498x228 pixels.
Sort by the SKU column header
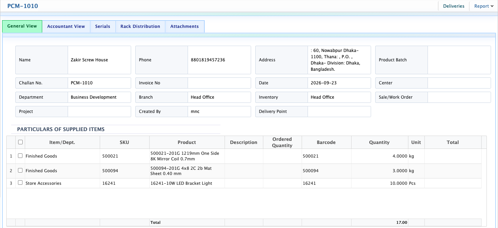124,142
